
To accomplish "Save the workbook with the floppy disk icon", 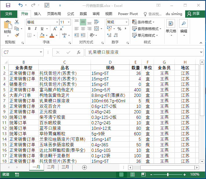I will tap(8, 5).
